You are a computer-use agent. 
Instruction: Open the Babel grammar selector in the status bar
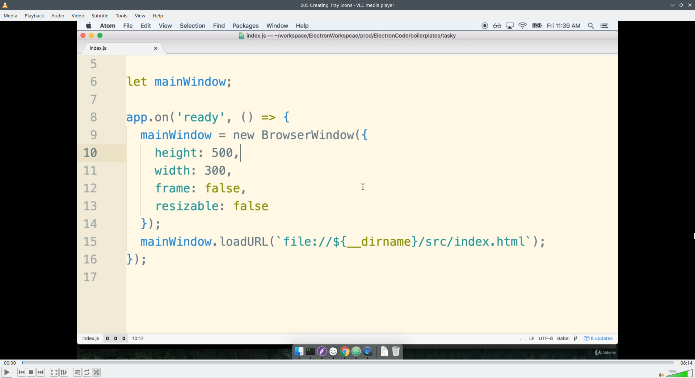click(563, 338)
